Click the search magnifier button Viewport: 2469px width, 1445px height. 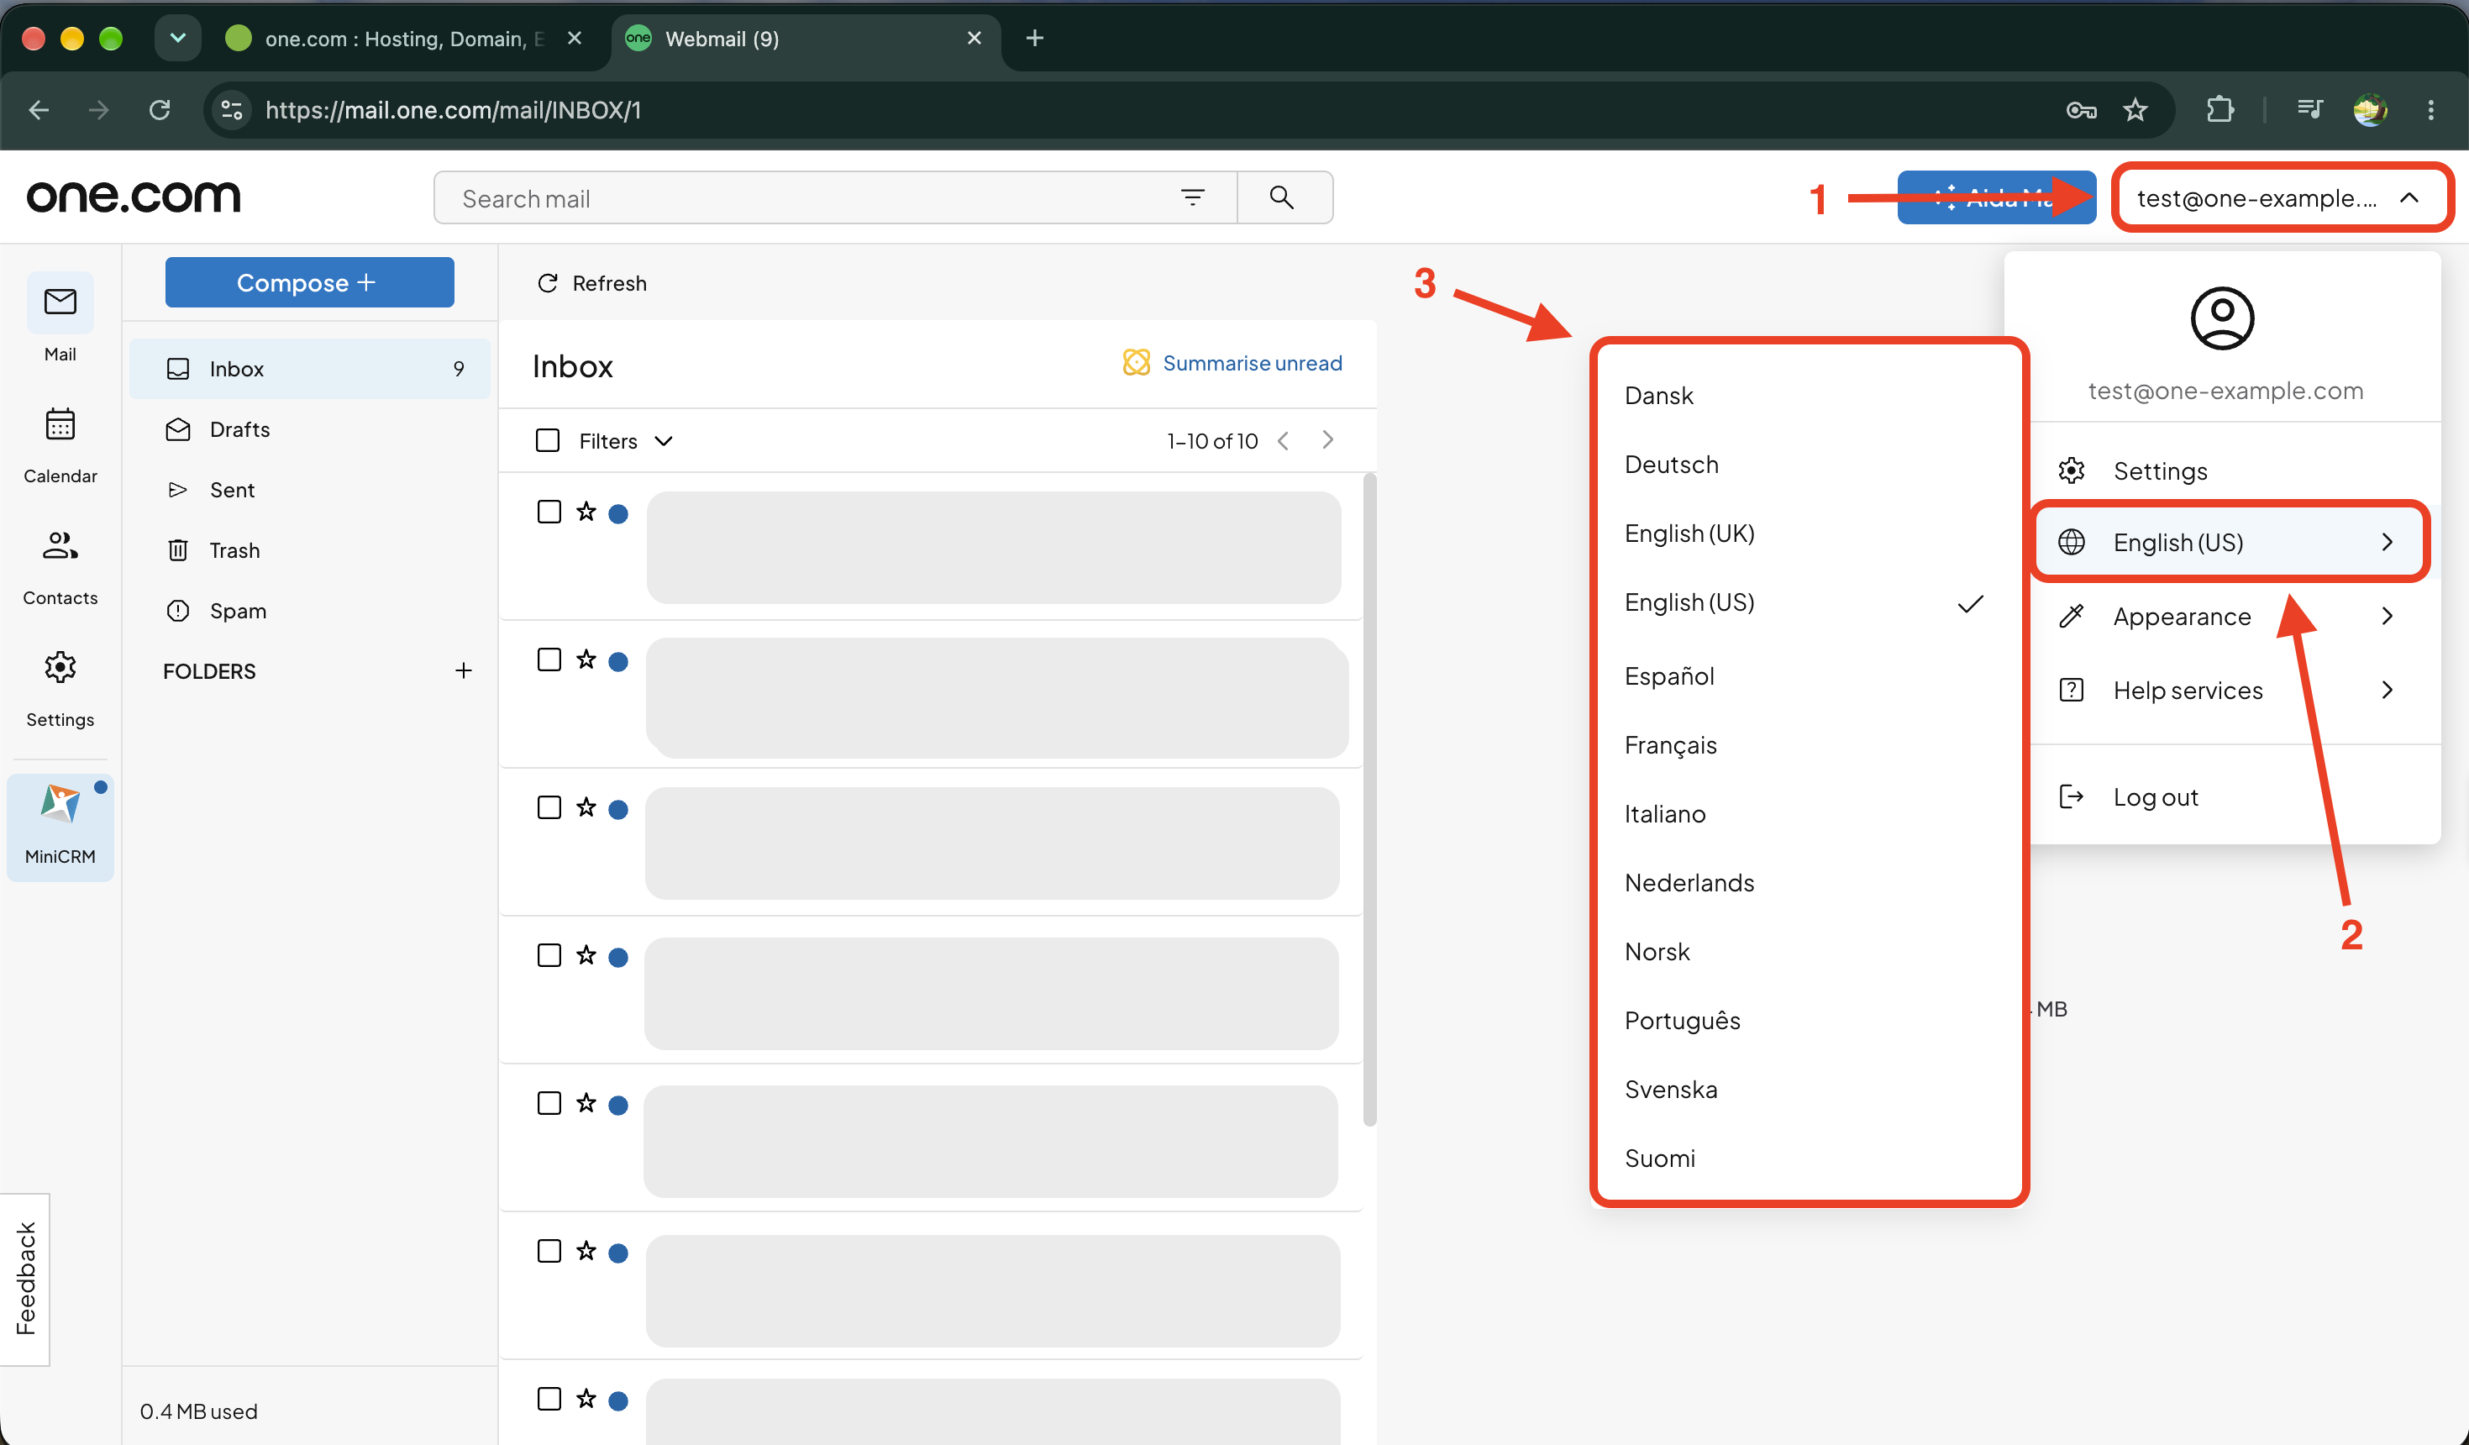click(x=1283, y=197)
